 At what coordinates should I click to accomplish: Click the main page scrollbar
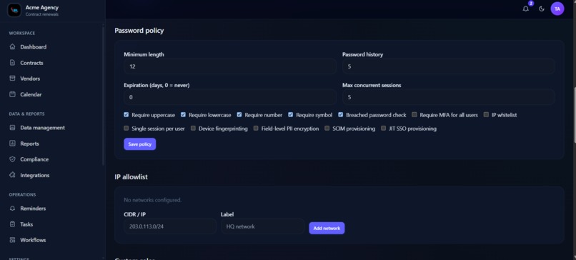(x=575, y=115)
